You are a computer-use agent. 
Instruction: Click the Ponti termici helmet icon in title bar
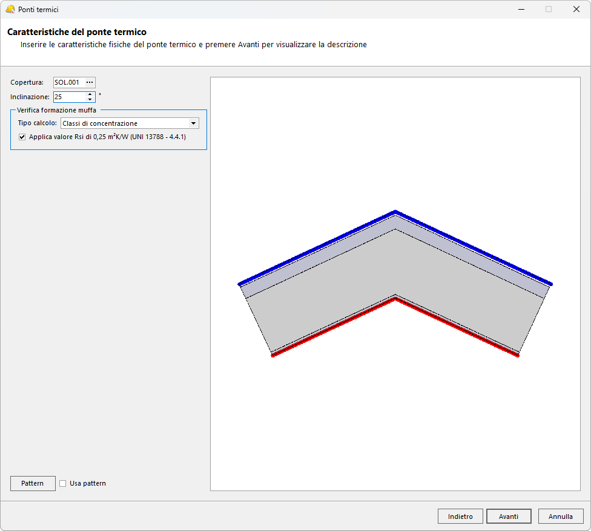tap(10, 9)
